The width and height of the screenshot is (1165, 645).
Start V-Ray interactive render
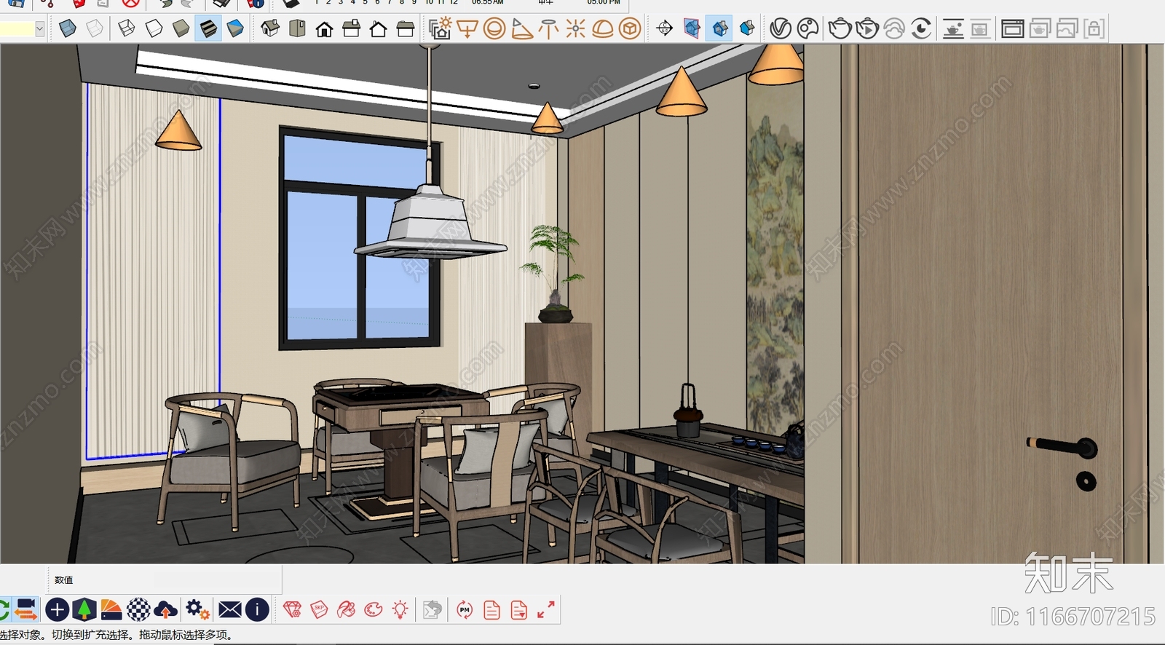tap(867, 28)
